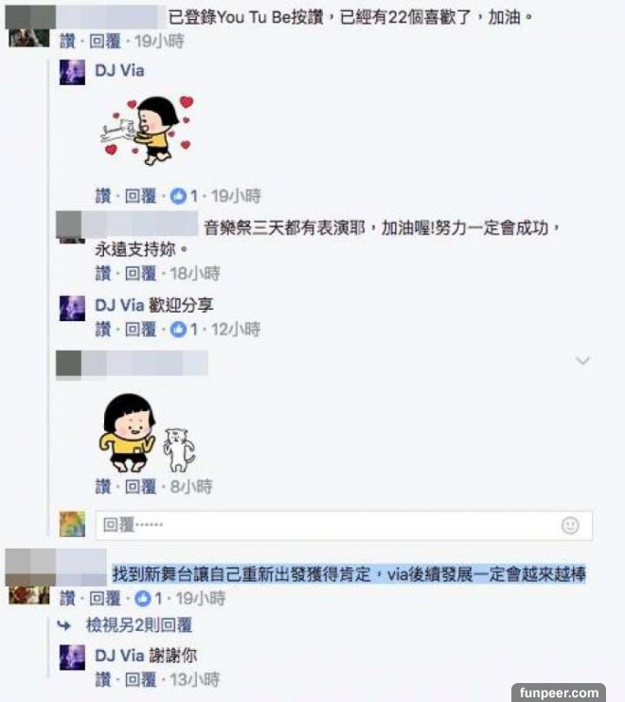Image resolution: width=625 pixels, height=702 pixels.
Task: Click the girl and cat dancing sticker
Action: tap(147, 433)
